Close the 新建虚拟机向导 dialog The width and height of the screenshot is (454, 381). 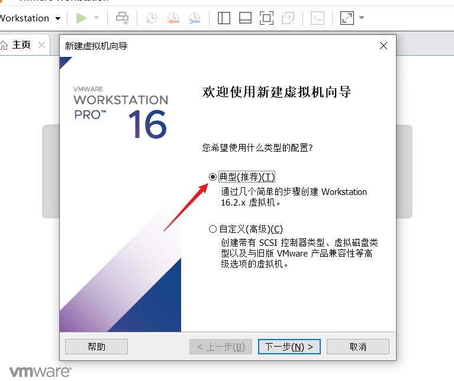[x=384, y=46]
